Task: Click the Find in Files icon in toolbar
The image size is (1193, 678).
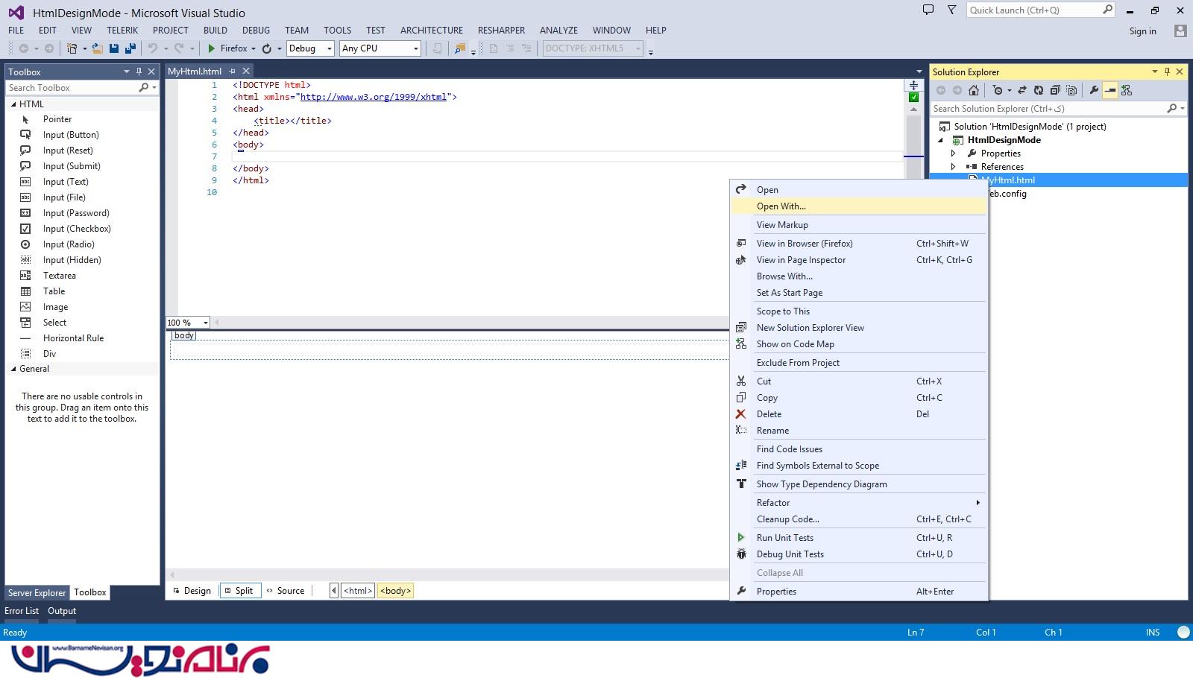Action: coord(460,48)
